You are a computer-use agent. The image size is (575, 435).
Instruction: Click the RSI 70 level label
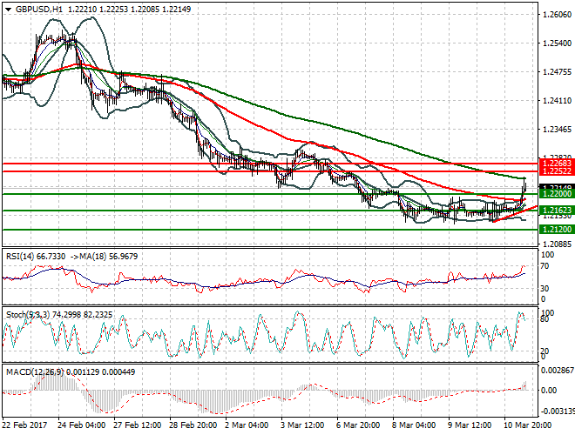pos(545,266)
